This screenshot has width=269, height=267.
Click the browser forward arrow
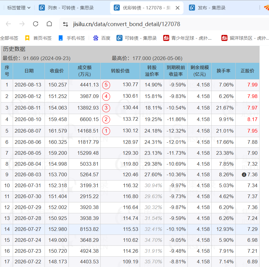pyautogui.click(x=22, y=24)
